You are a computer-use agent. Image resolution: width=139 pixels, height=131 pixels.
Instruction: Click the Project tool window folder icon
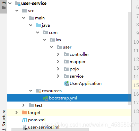(x=4, y=8)
